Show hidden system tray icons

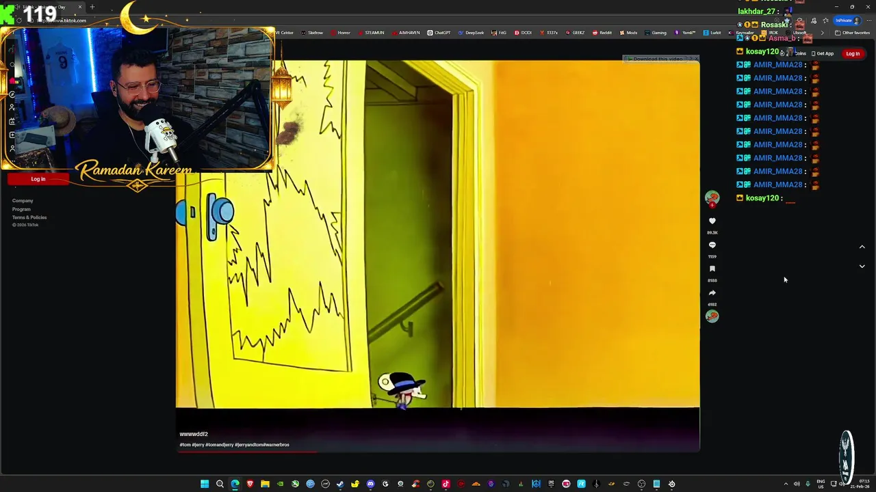pos(786,484)
